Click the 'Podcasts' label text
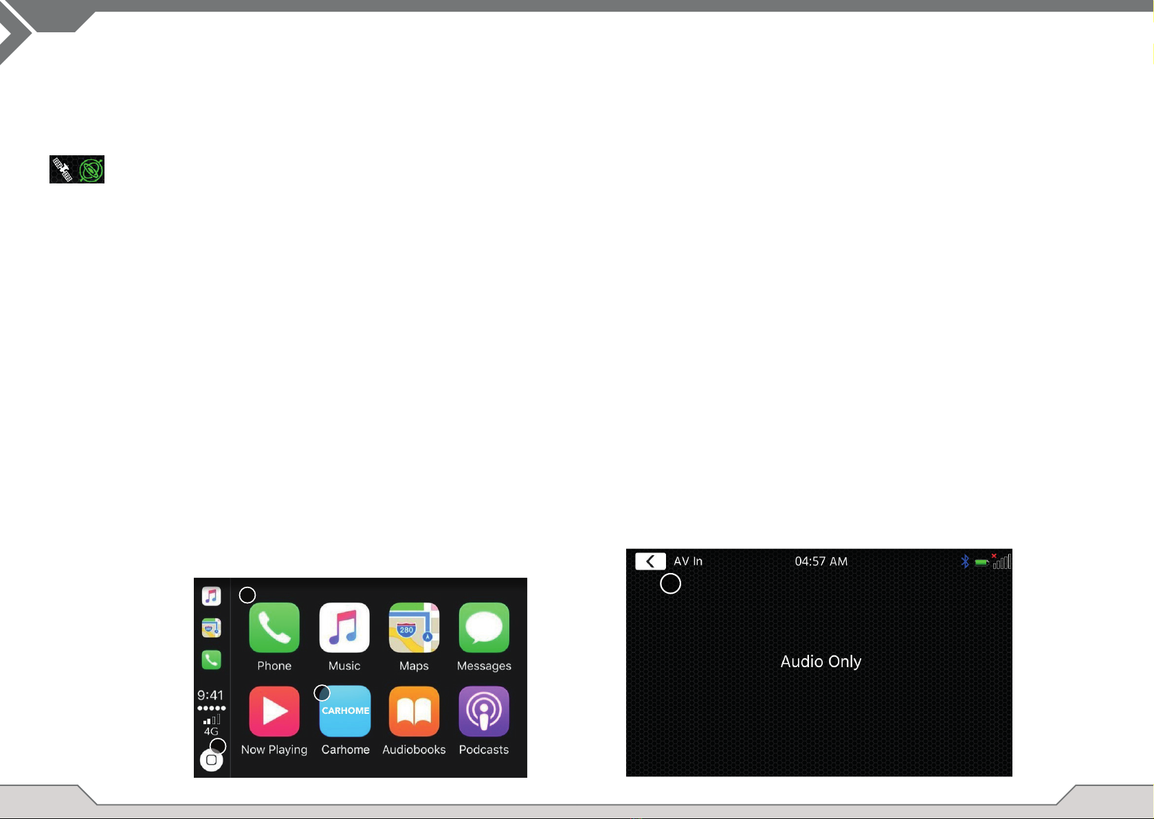The width and height of the screenshot is (1154, 819). coord(484,750)
